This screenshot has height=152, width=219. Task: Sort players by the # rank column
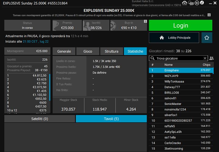153,65
